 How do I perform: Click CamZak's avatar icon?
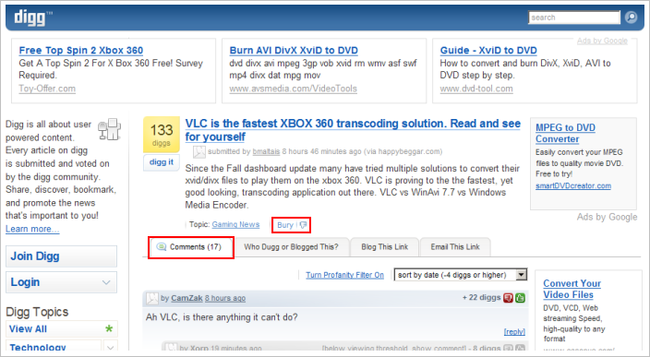click(x=152, y=298)
